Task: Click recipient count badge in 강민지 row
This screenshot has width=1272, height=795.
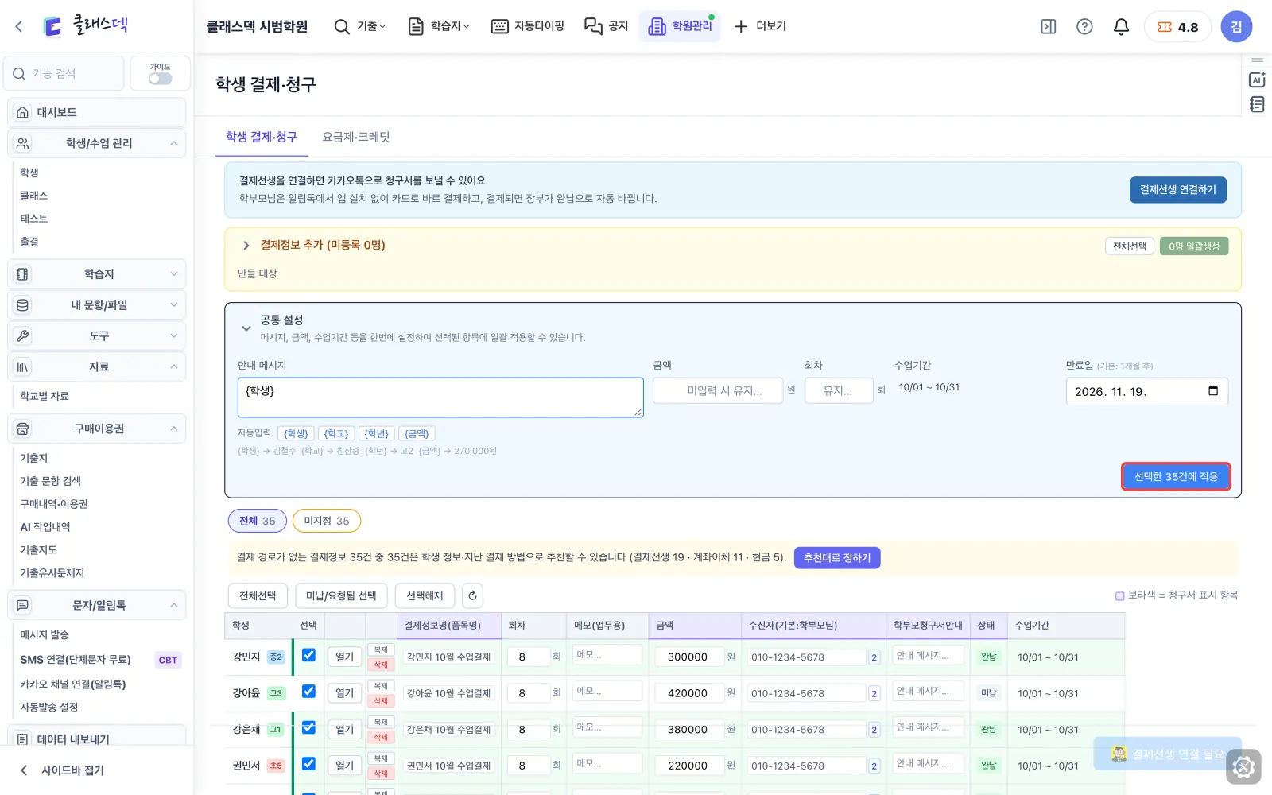Action: coord(874,657)
